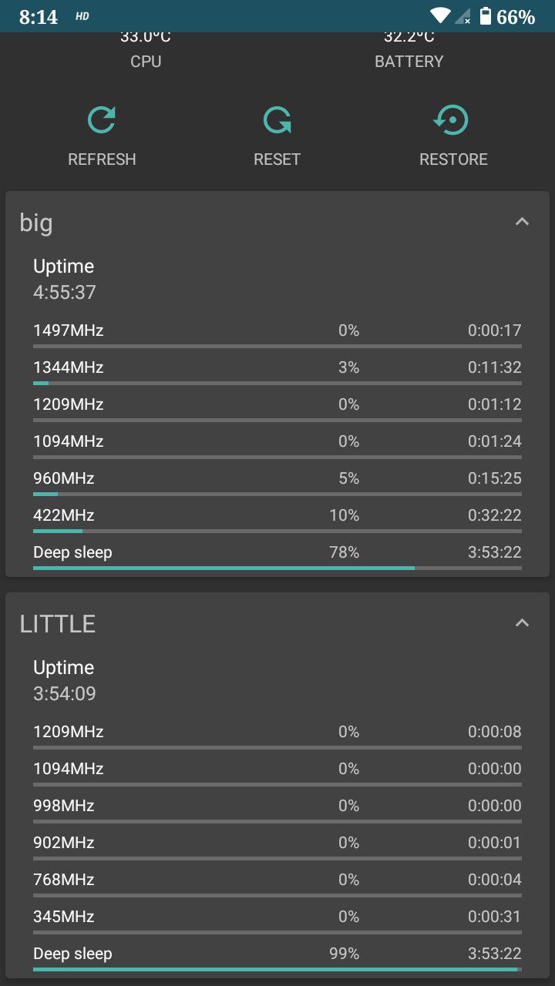Tap the no-signal cellular icon
The image size is (555, 986).
(463, 15)
